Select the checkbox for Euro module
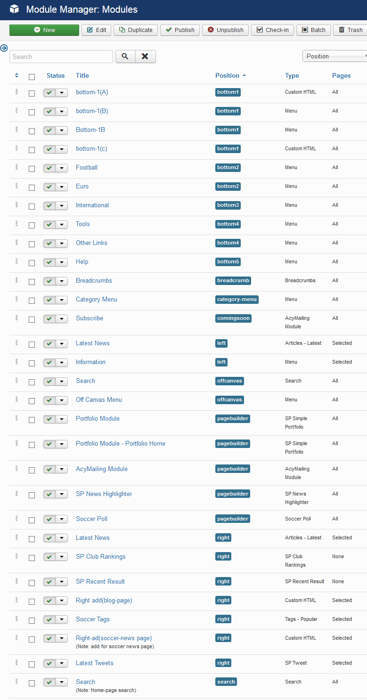Image resolution: width=367 pixels, height=700 pixels. tap(32, 187)
